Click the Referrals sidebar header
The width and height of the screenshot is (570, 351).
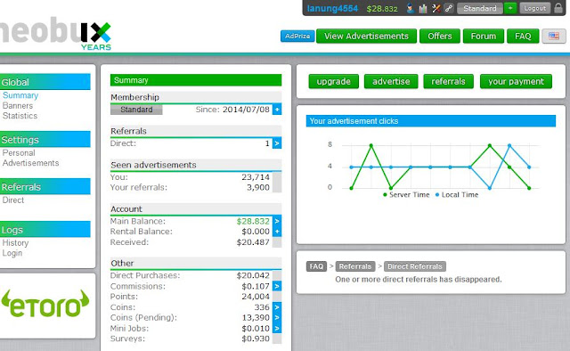[45, 186]
